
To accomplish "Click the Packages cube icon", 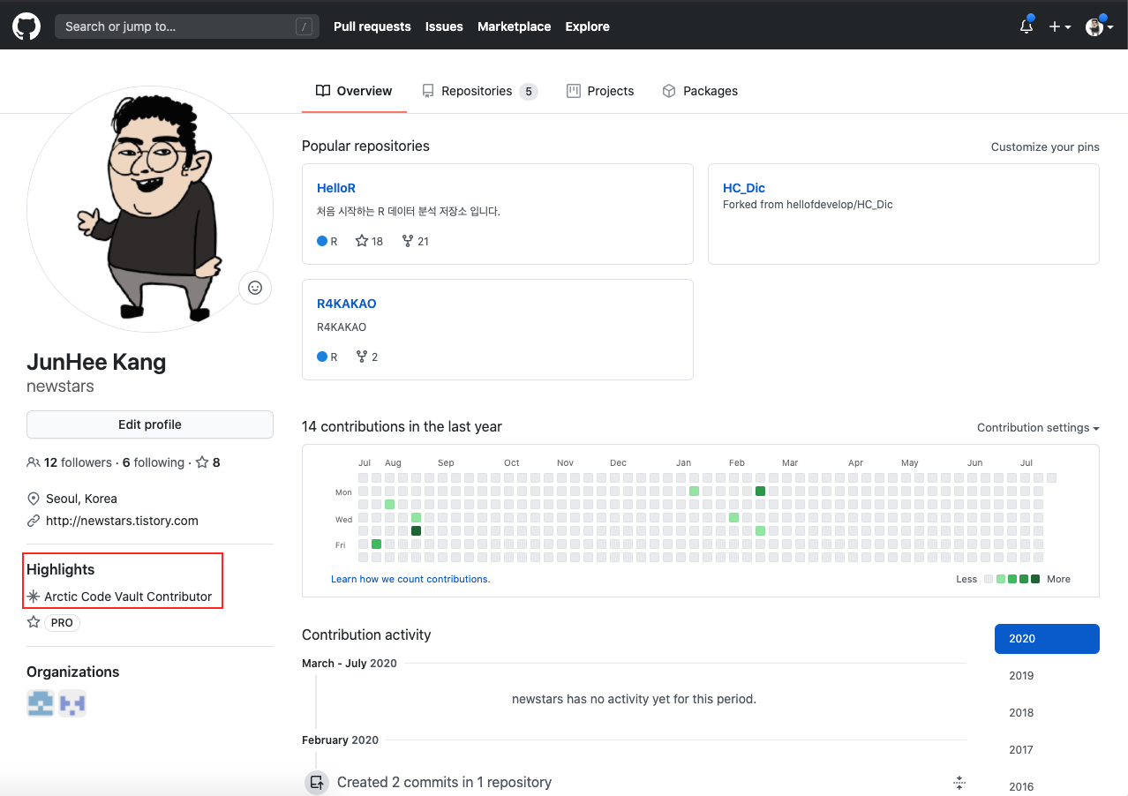I will (x=669, y=91).
